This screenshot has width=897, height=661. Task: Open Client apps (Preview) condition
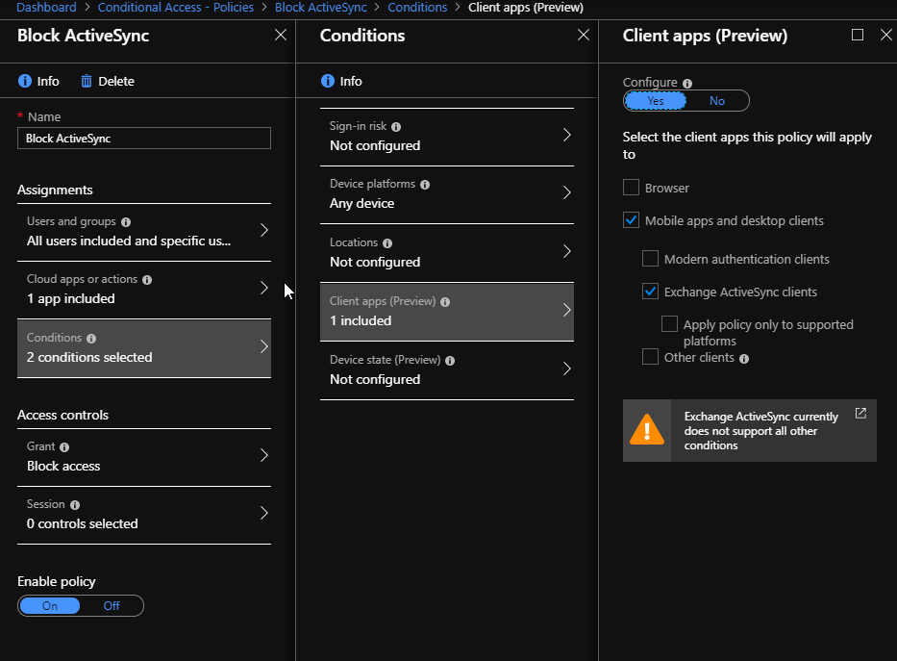(x=447, y=312)
